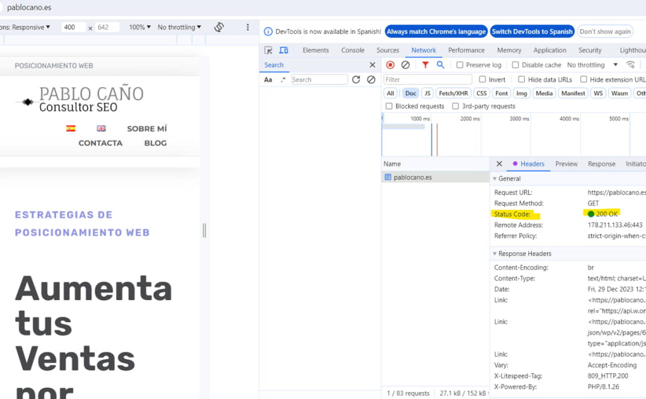Screen dimensions: 646x399
Task: Click the blue network search magnifier icon
Action: pos(440,65)
